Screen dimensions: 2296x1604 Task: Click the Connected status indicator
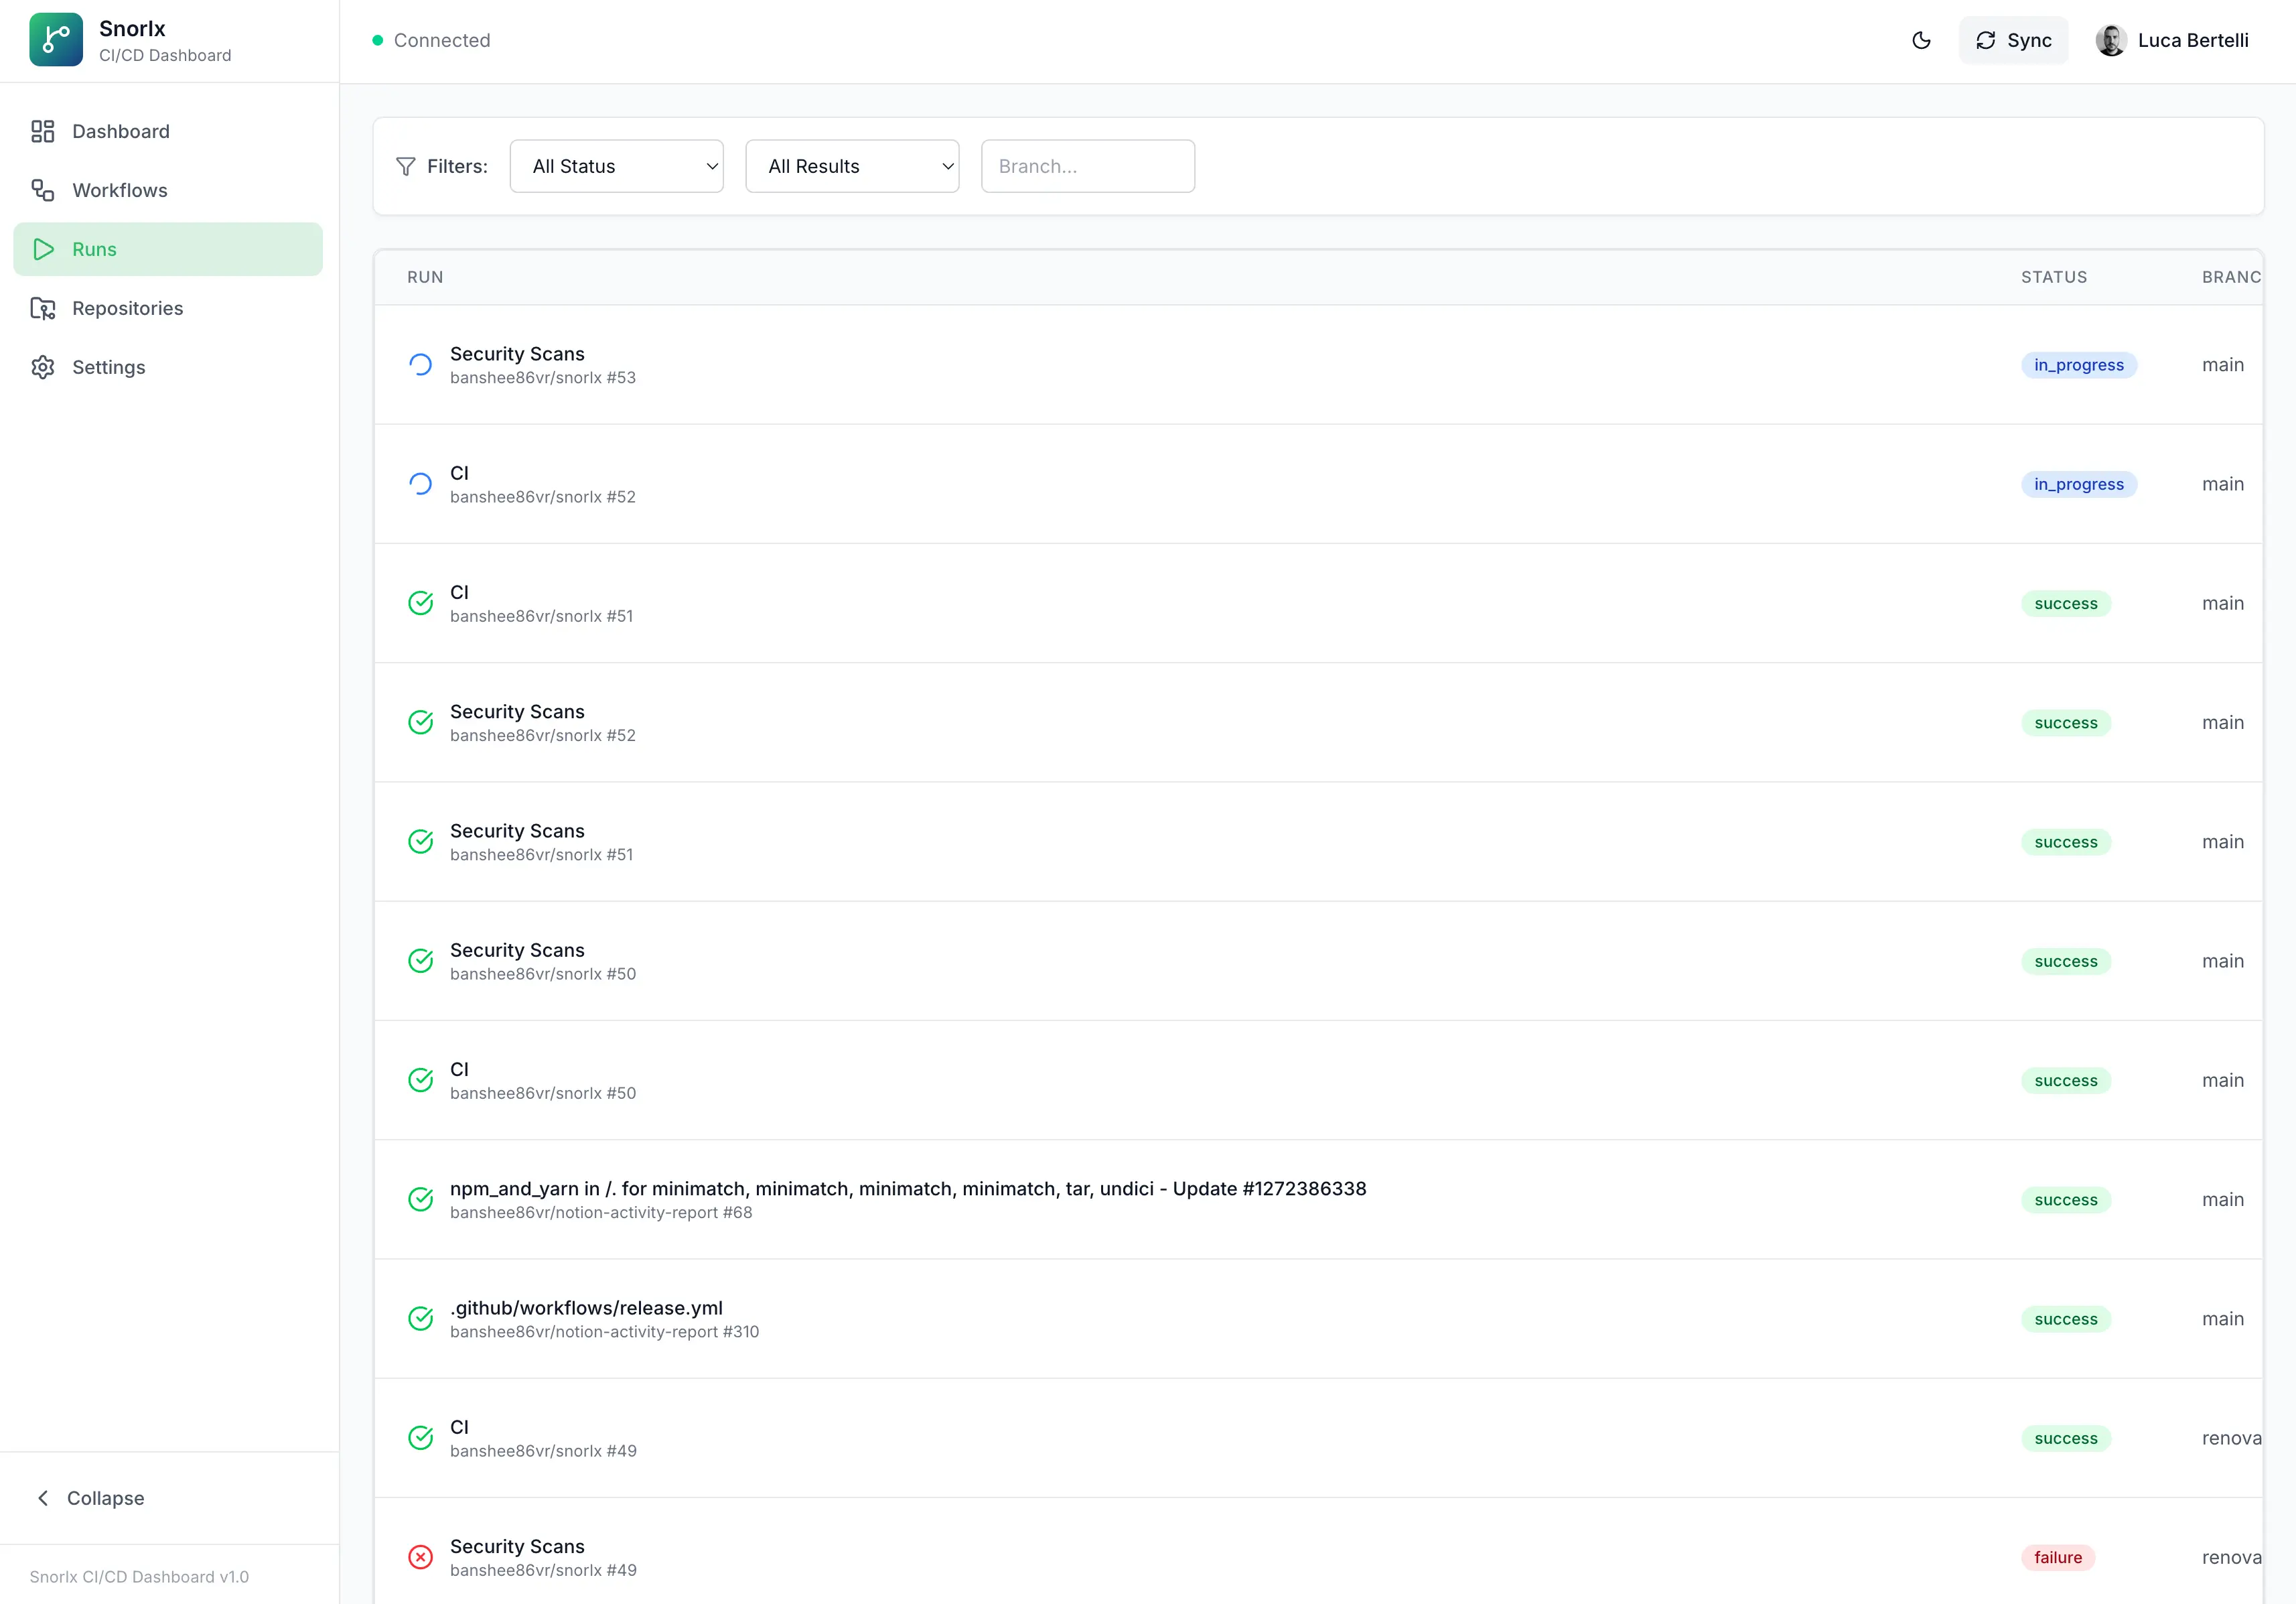click(x=431, y=40)
